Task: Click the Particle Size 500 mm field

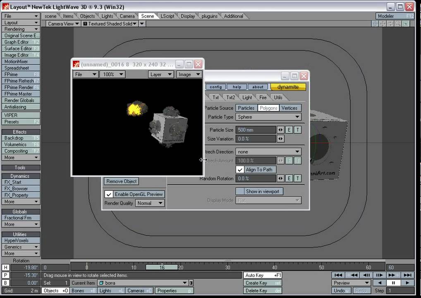Action: 256,130
